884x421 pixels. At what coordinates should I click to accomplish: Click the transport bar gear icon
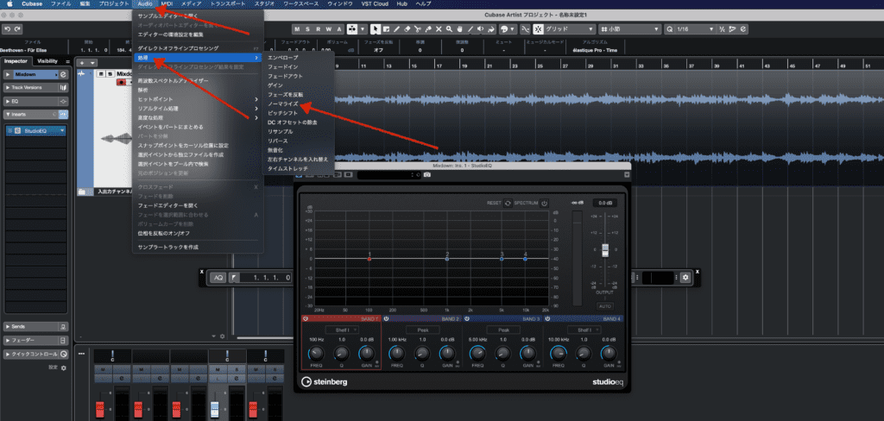click(x=685, y=277)
